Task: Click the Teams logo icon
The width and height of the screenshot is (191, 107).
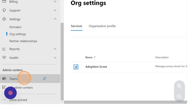Action: [4, 79]
